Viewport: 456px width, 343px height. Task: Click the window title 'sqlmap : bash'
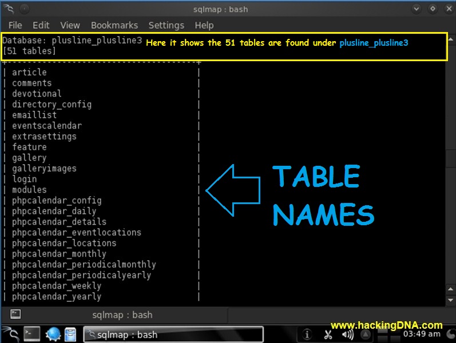point(221,9)
